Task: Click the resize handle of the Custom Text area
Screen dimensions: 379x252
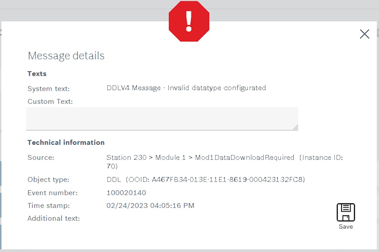Action: click(x=296, y=128)
